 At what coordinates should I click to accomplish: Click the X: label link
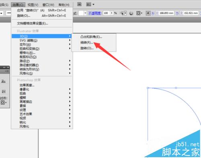point(153,13)
